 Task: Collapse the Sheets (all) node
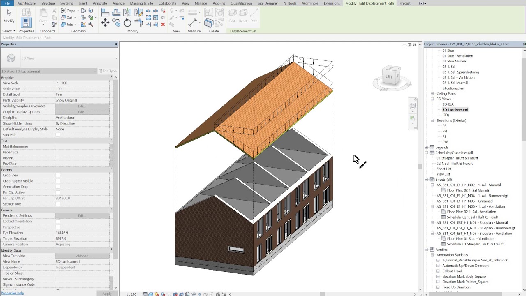click(x=426, y=180)
